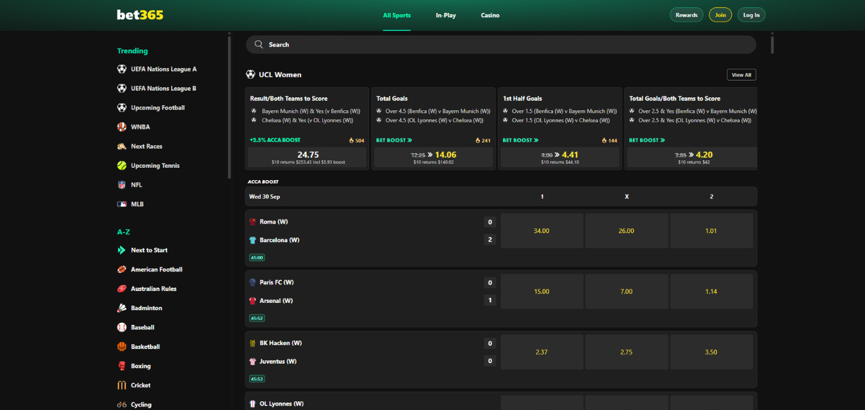This screenshot has width=865, height=410.
Task: Select the 4.20 boosted odds button
Action: tap(692, 158)
